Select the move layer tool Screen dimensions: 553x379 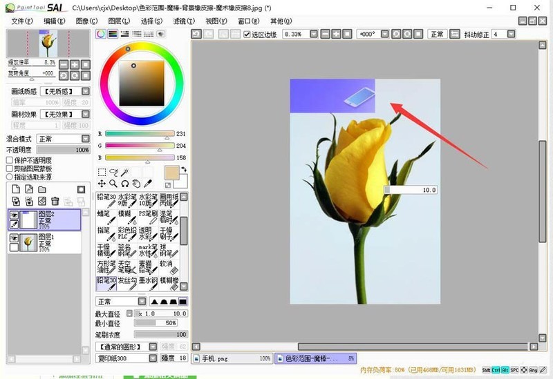tap(102, 184)
